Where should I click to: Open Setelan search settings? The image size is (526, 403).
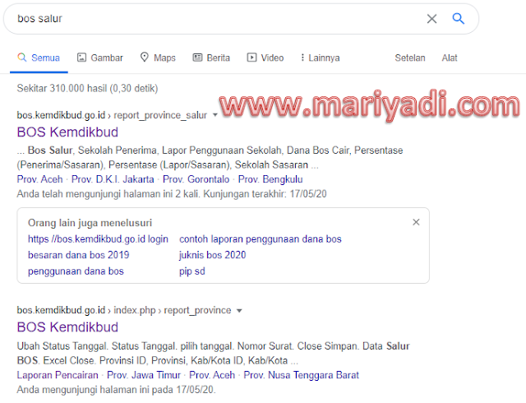tap(410, 58)
